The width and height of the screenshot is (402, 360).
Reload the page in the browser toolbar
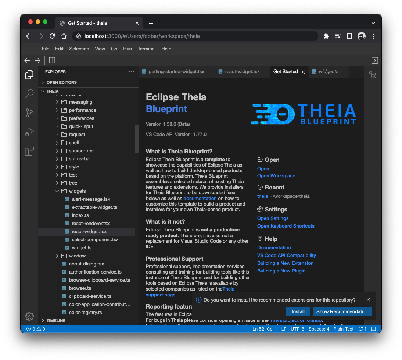(52, 36)
